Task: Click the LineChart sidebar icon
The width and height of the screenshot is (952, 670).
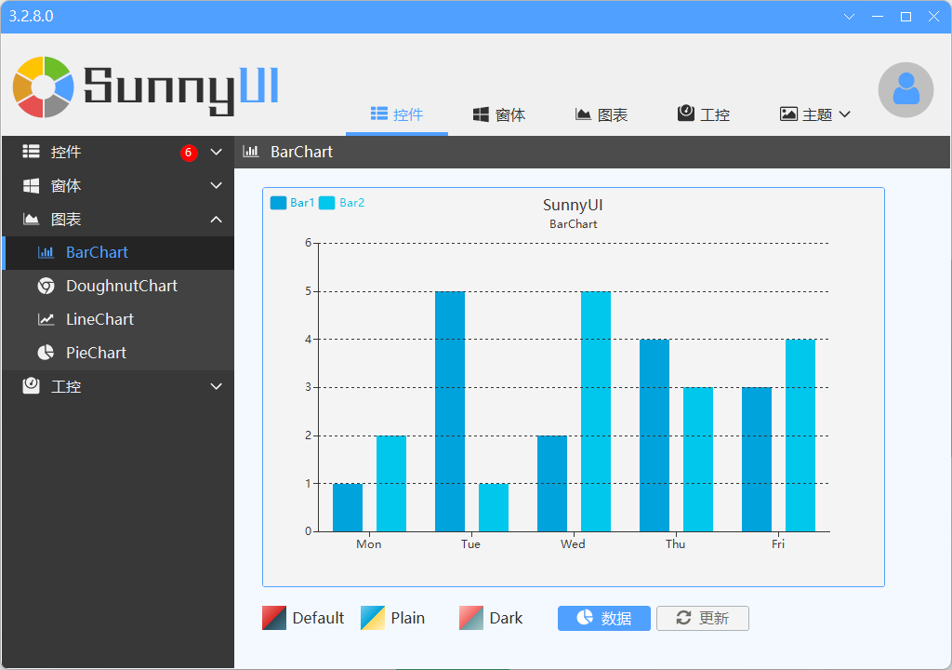Action: click(46, 319)
